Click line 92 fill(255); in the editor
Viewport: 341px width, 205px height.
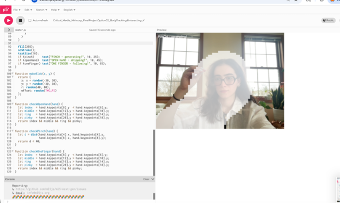(x=26, y=47)
